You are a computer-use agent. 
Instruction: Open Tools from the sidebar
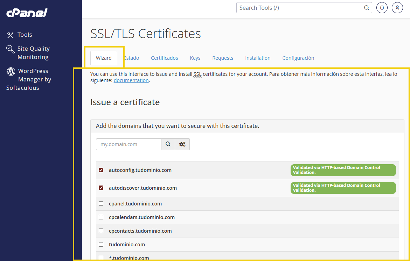[19, 35]
